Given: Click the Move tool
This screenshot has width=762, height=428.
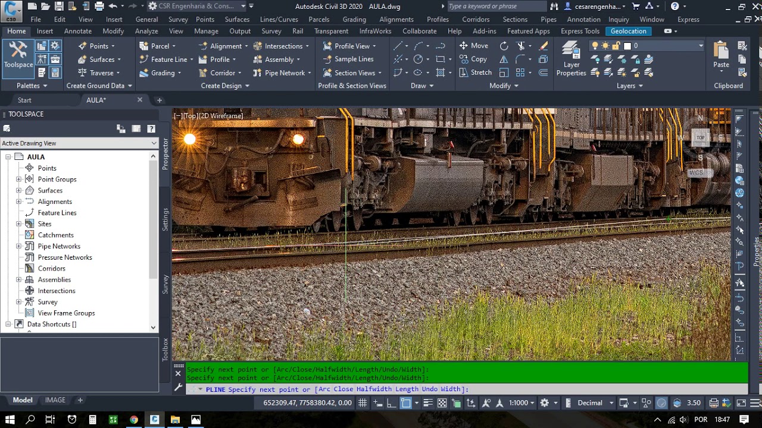Looking at the screenshot, I should tap(473, 46).
